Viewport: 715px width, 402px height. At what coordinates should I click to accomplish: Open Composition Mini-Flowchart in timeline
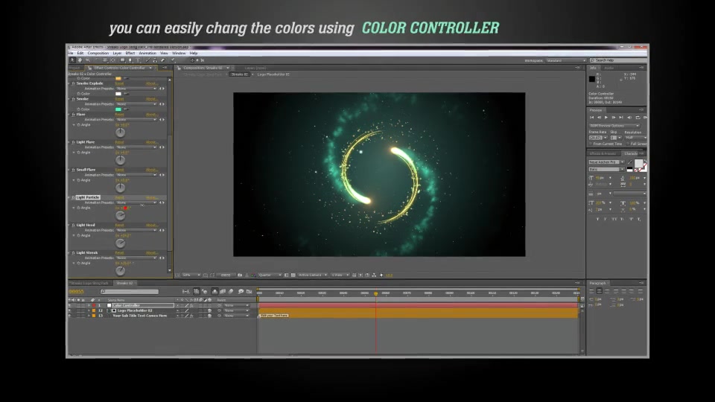(x=186, y=291)
